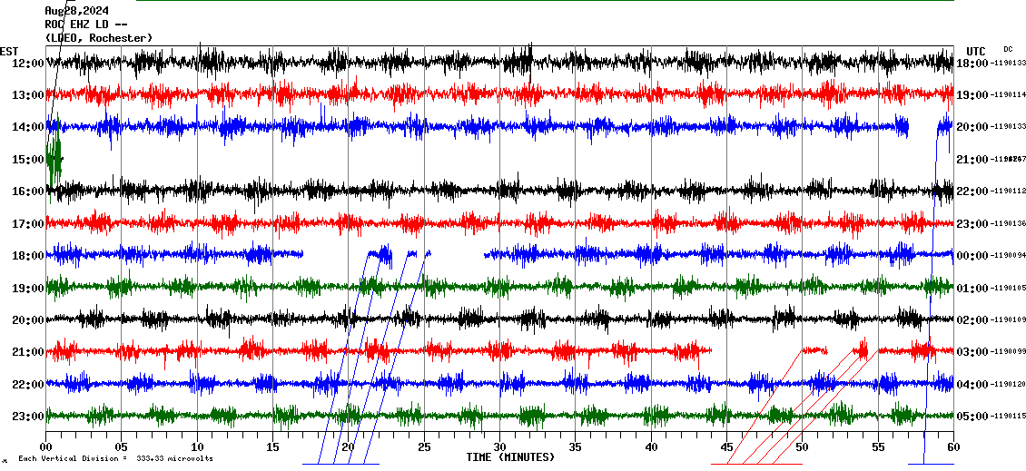The width and height of the screenshot is (1026, 471).
Task: Click the DC value -1190114
Action: tap(1009, 95)
